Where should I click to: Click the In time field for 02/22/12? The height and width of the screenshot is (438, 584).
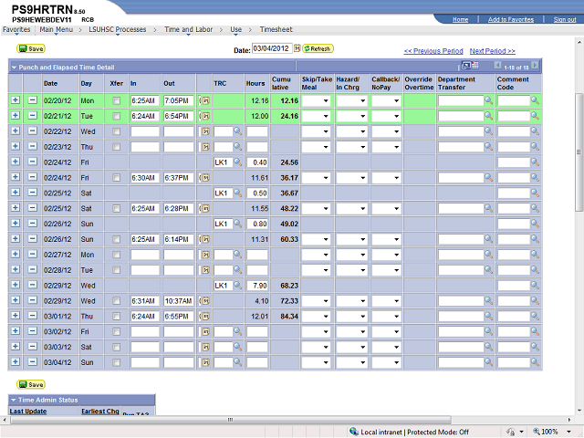click(x=144, y=131)
